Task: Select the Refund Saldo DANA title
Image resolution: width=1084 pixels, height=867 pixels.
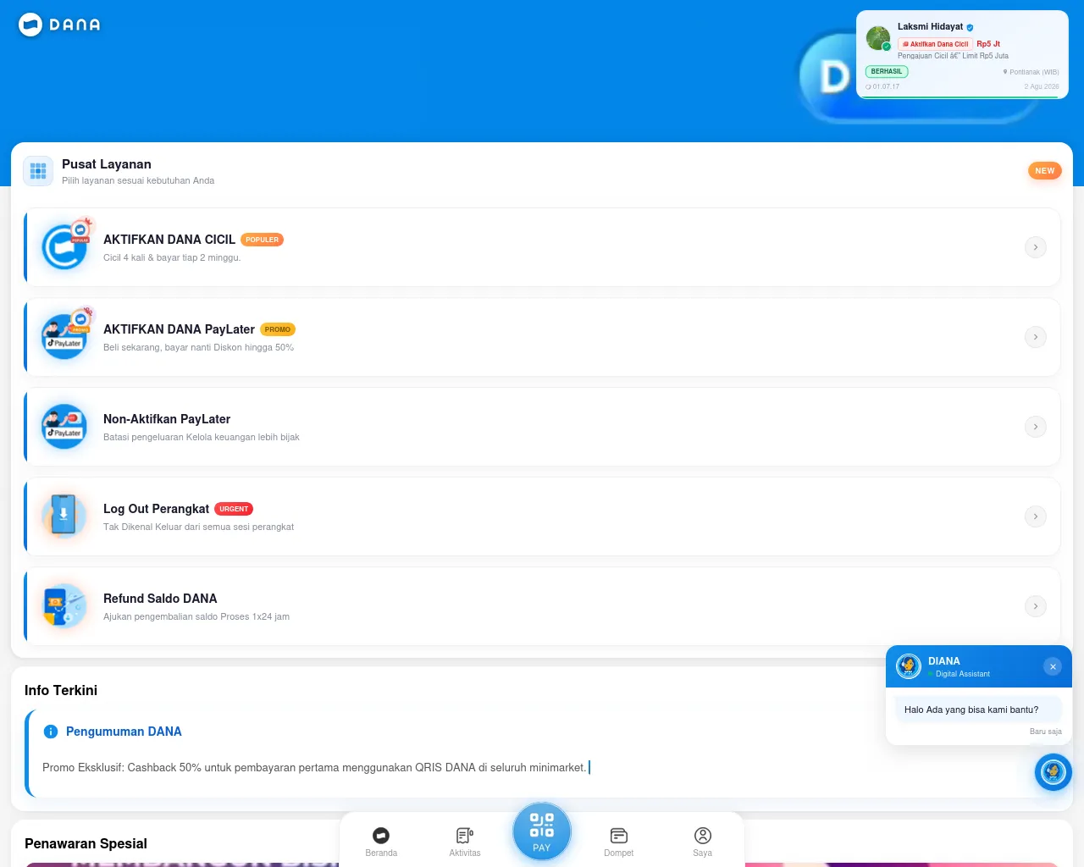Action: pyautogui.click(x=160, y=599)
